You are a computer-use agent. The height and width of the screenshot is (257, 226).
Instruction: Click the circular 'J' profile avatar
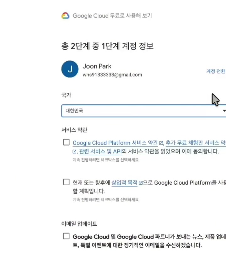(x=70, y=69)
